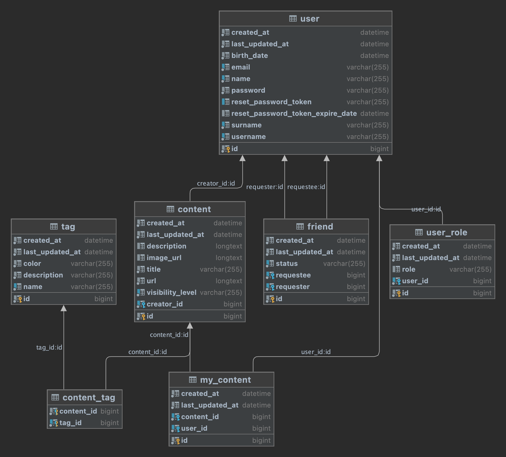The height and width of the screenshot is (457, 506).
Task: Select the friend table title
Action: tap(320, 227)
